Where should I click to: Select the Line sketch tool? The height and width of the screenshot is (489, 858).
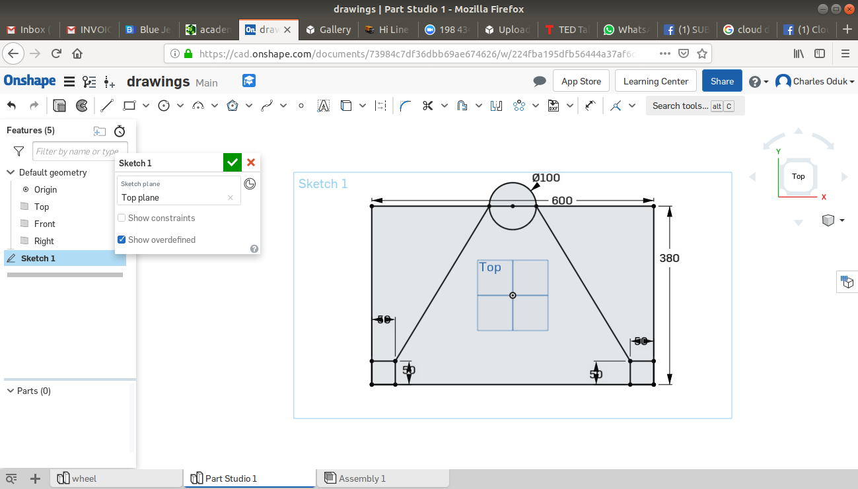107,106
